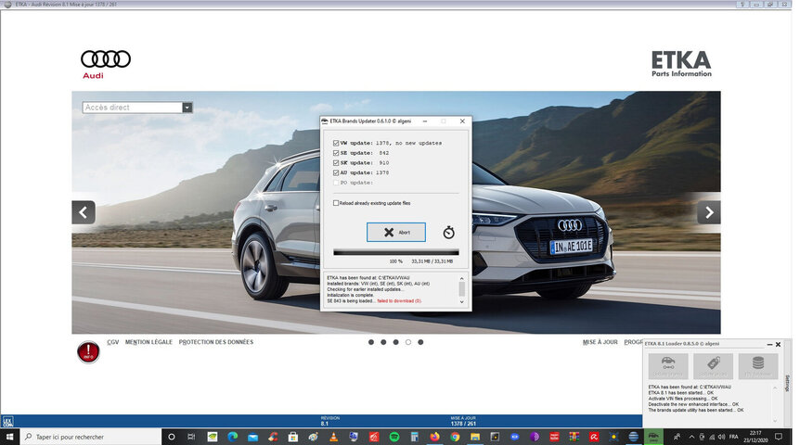This screenshot has height=445, width=800.
Task: Click the red 'failed to download' log text
Action: (x=399, y=301)
